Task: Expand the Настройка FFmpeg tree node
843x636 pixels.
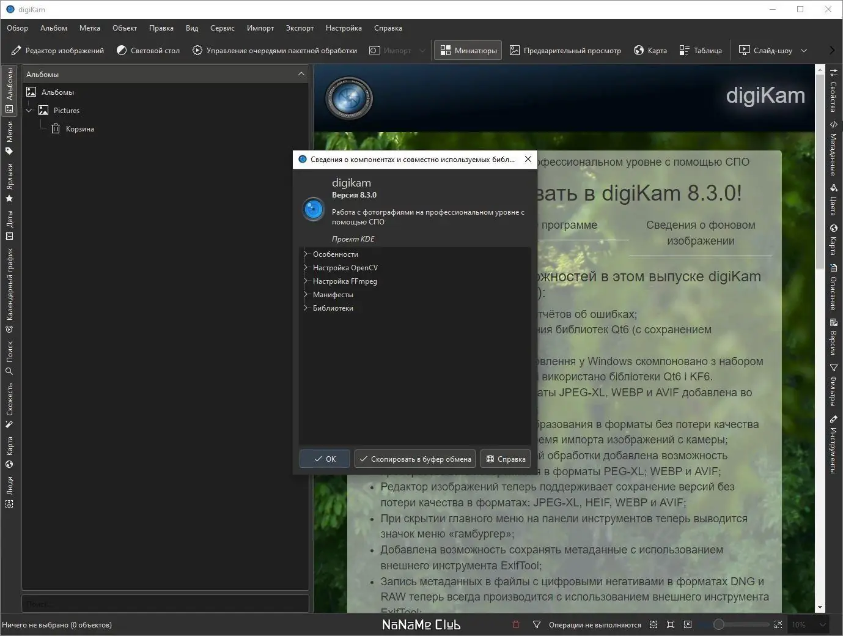Action: tap(305, 281)
